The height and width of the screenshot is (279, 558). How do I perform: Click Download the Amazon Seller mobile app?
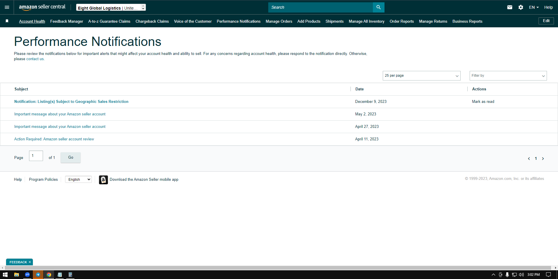[144, 180]
